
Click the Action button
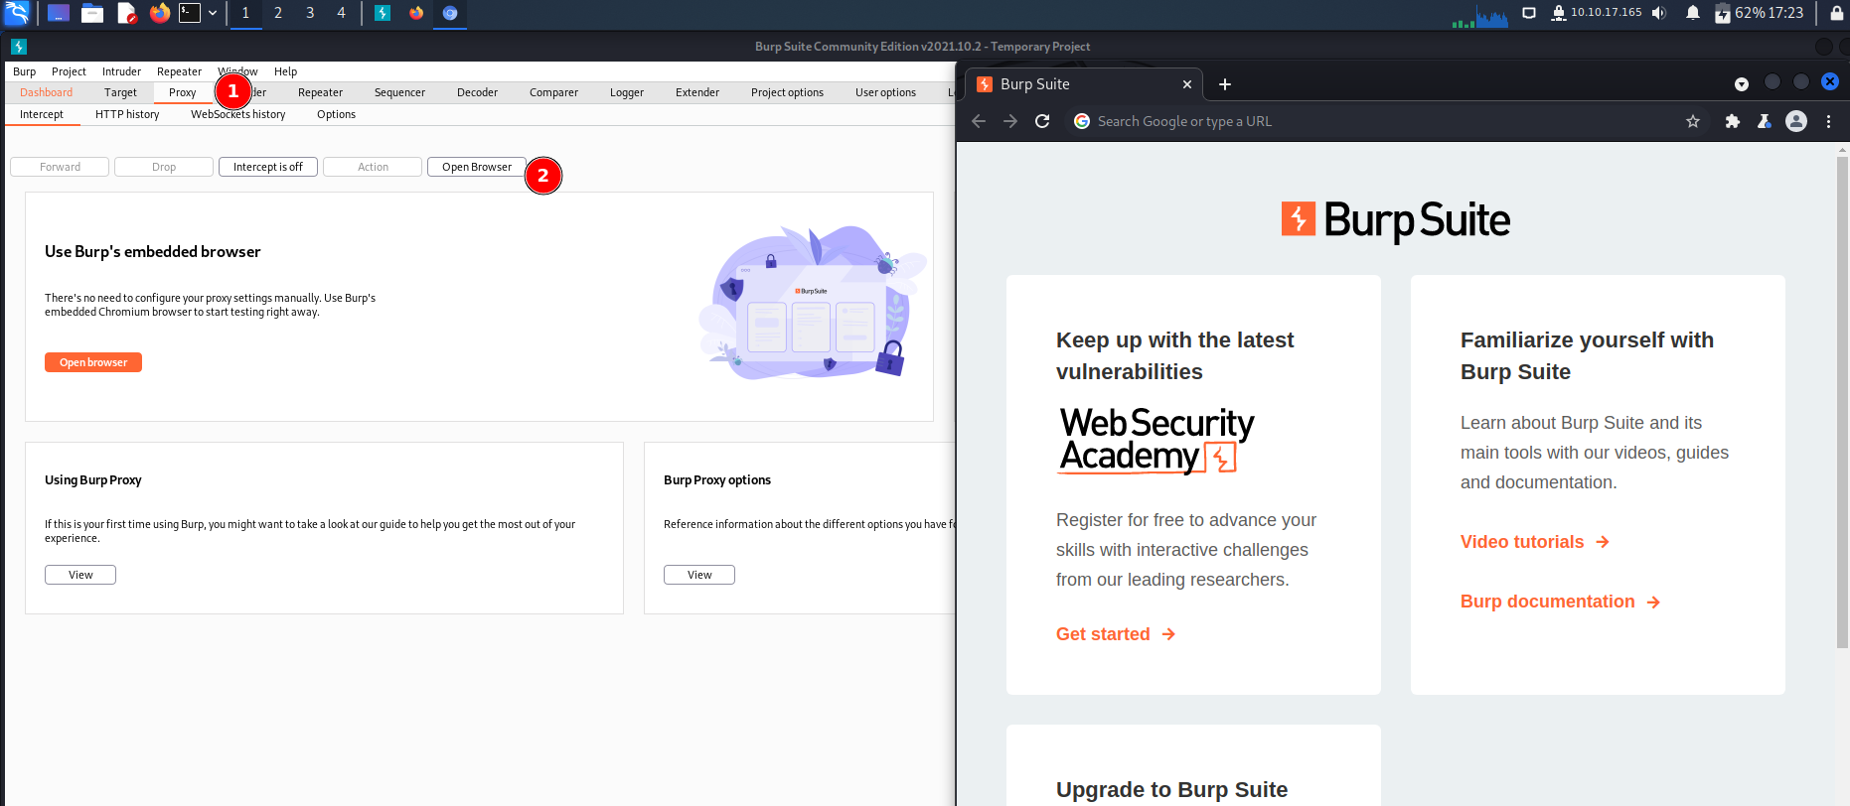[373, 167]
